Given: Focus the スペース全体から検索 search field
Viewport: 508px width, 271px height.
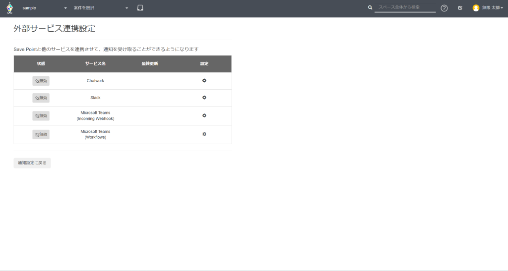Looking at the screenshot, I should click(x=405, y=7).
